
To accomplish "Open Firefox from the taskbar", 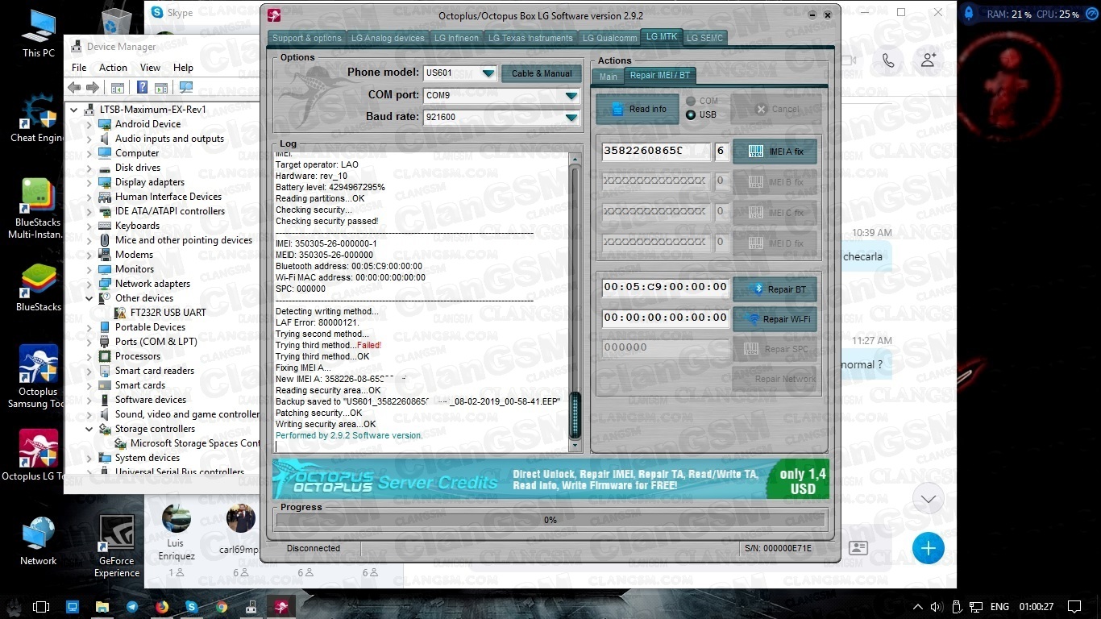I will coord(162,606).
